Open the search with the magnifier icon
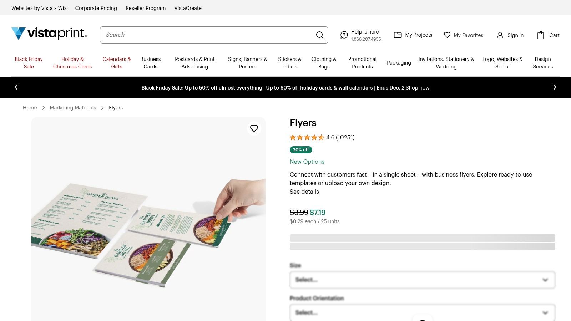 pos(319,35)
